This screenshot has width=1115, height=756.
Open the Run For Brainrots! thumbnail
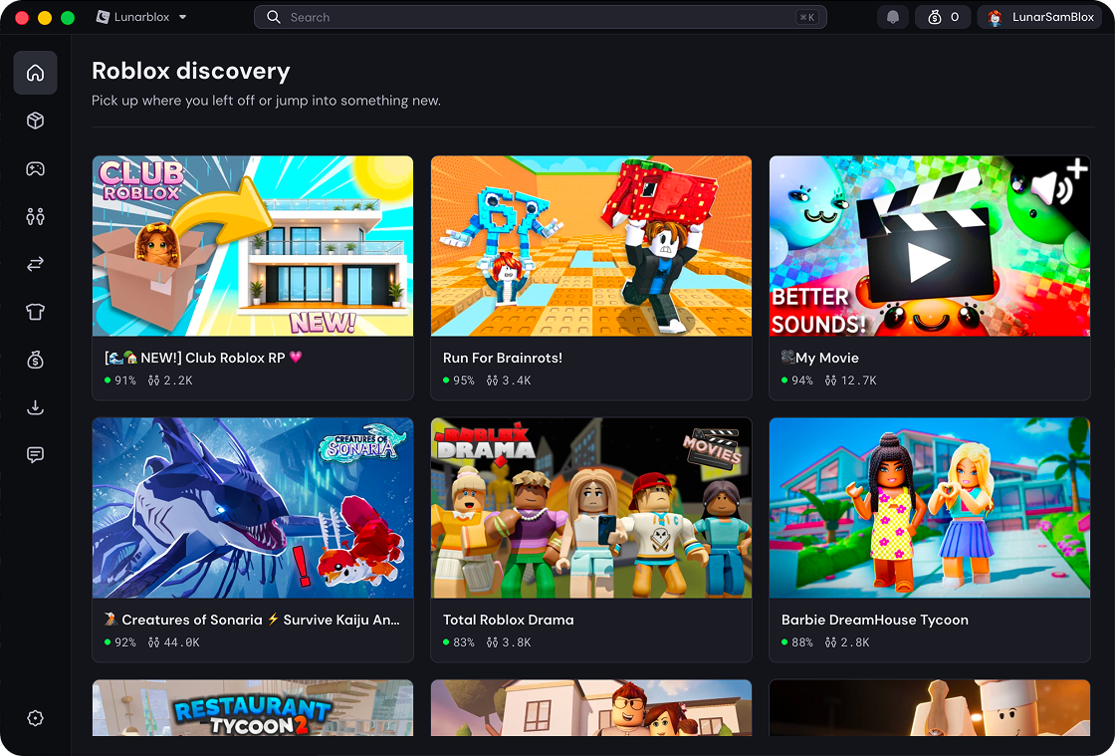[x=591, y=246]
